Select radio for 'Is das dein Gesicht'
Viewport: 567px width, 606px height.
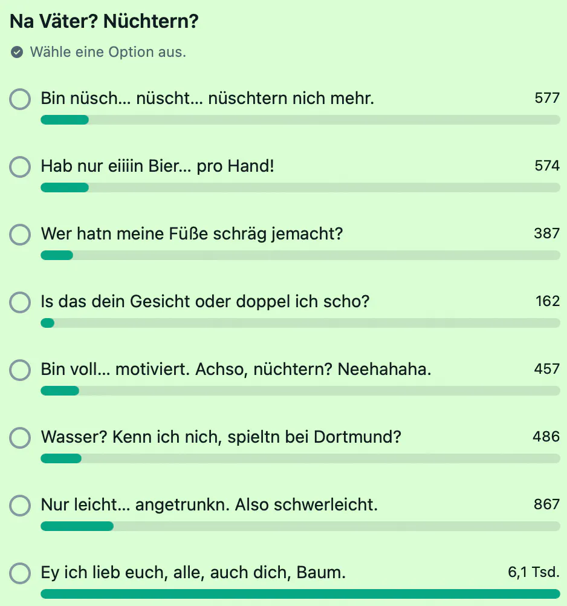coord(20,302)
